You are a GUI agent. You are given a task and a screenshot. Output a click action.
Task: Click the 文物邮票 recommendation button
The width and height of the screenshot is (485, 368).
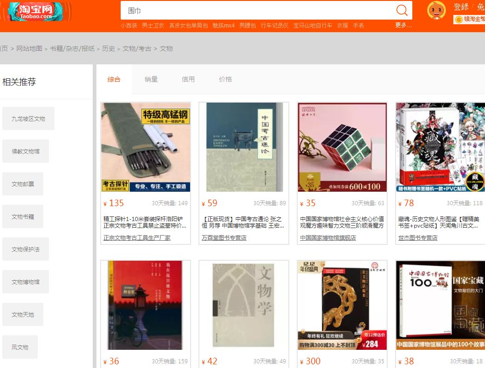22,184
